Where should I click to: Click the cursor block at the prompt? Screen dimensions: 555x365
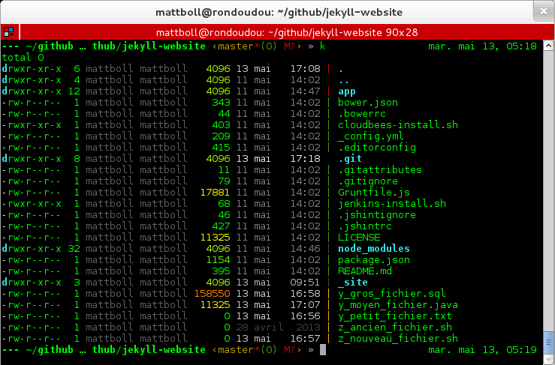[323, 350]
